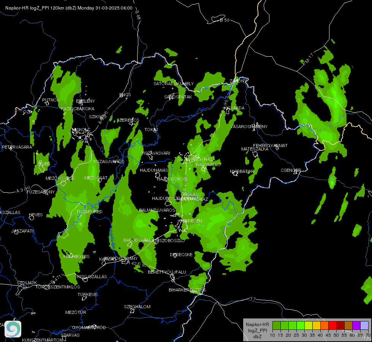Pick the 65–70 dBZ lavender legend swatch
The height and width of the screenshot is (342, 372).
(x=364, y=326)
